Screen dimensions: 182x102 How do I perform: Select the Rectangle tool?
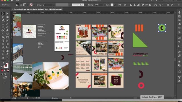coord(3,27)
